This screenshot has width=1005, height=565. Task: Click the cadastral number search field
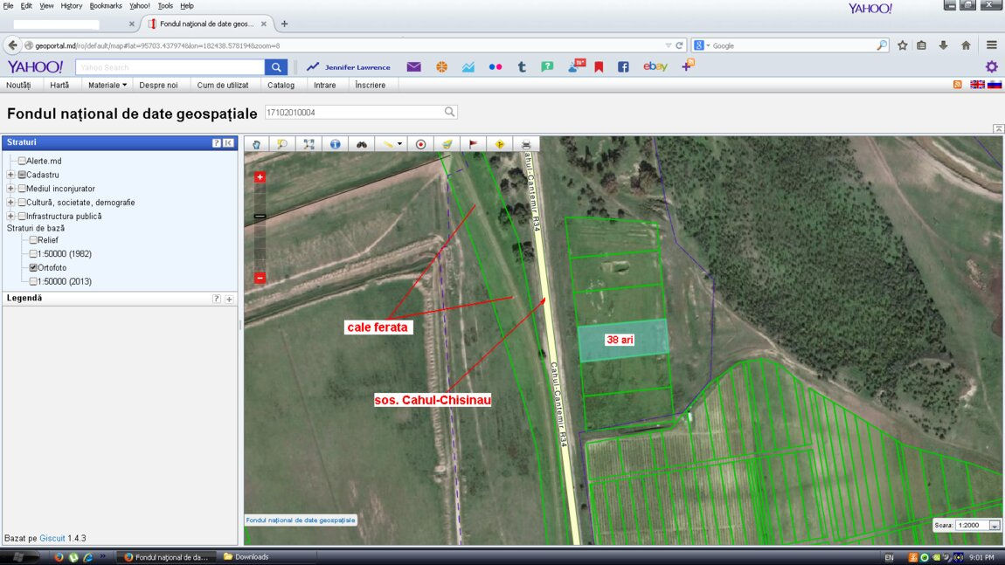coord(354,112)
